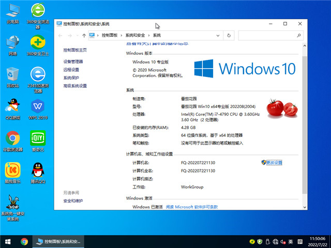Open 酷我音乐 desktop shortcut
This screenshot has height=248, width=331.
12,173
